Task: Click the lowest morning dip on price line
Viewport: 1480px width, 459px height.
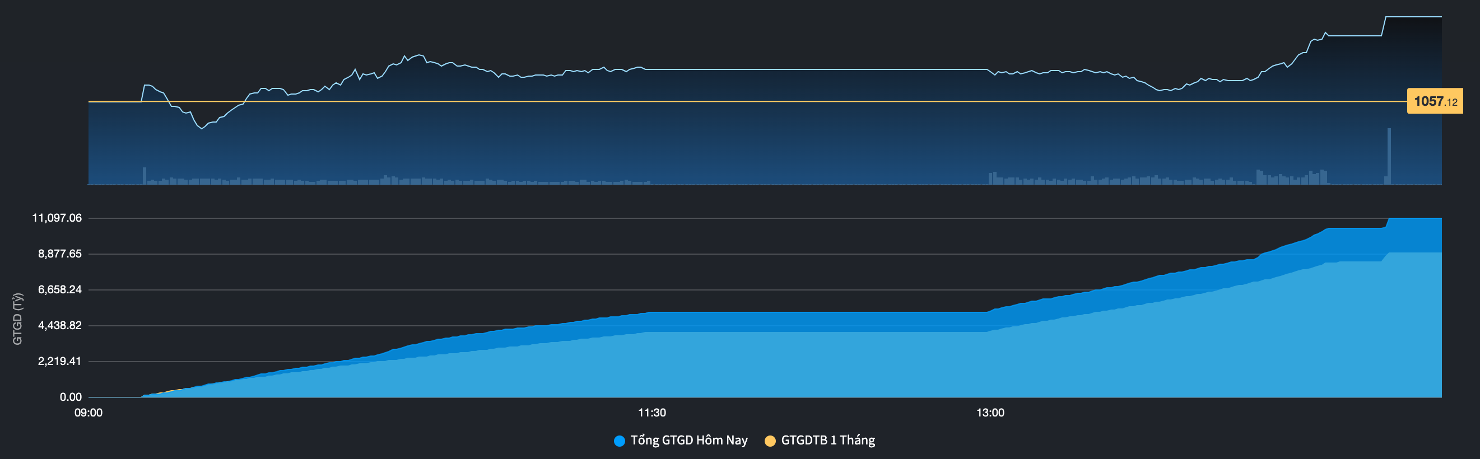Action: (202, 129)
